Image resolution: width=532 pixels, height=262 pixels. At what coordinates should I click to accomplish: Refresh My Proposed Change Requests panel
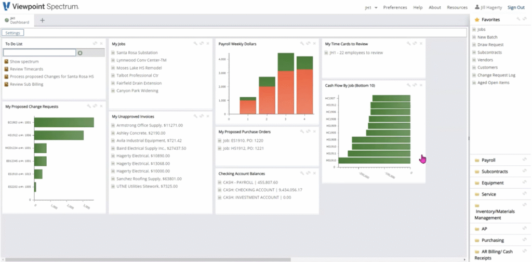click(95, 106)
